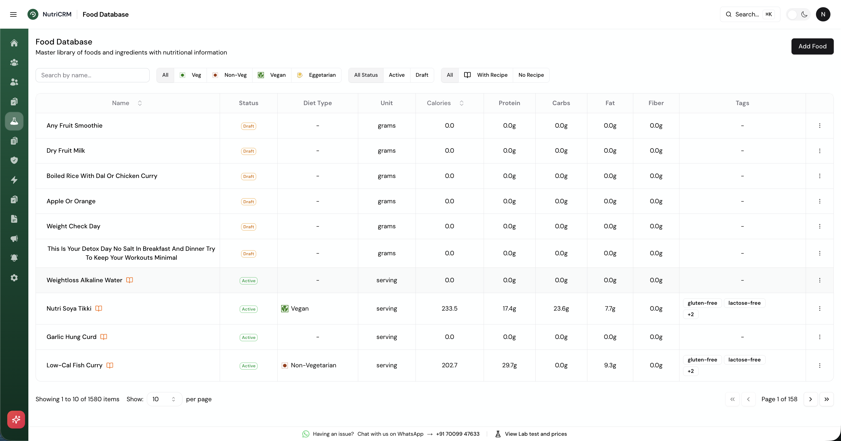The height and width of the screenshot is (441, 841).
Task: Show foods with No Recipe
Action: pos(531,75)
